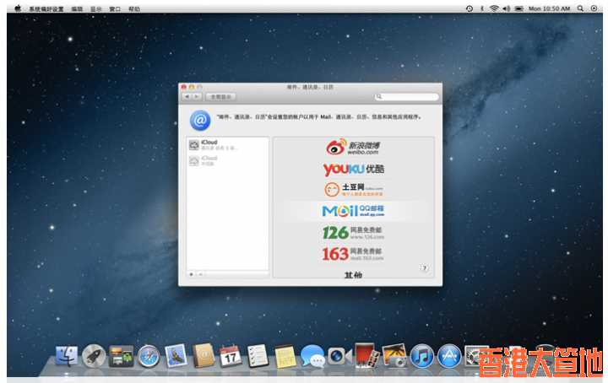Choose the 其他 account option
This screenshot has height=383, width=608.
pos(353,274)
